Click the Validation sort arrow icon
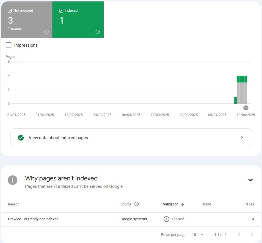Image resolution: width=262 pixels, height=243 pixels. [182, 204]
